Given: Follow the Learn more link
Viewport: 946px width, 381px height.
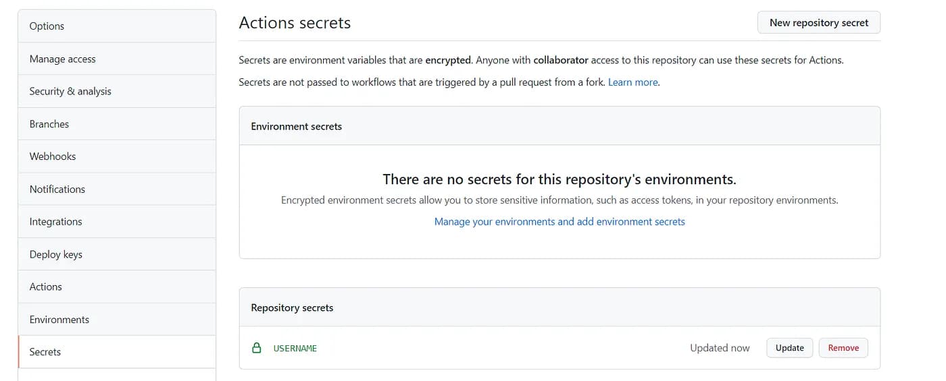Looking at the screenshot, I should (x=633, y=82).
